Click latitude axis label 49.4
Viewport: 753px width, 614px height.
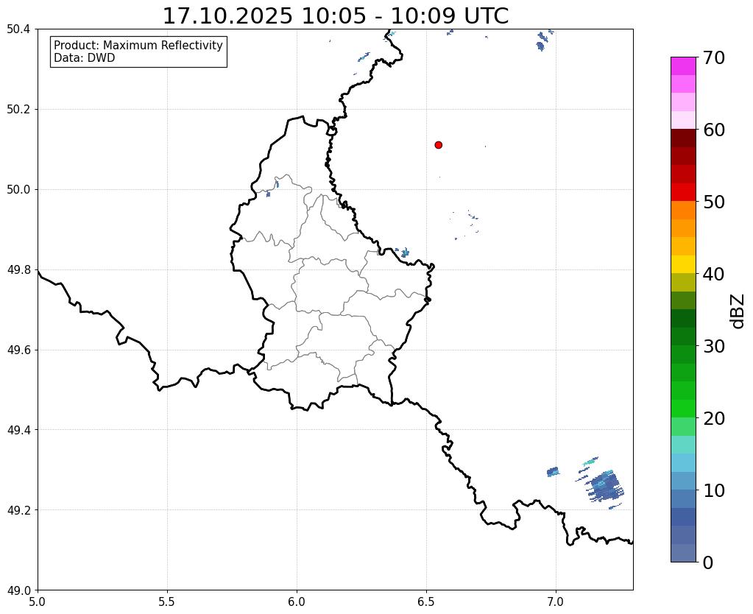(x=18, y=430)
